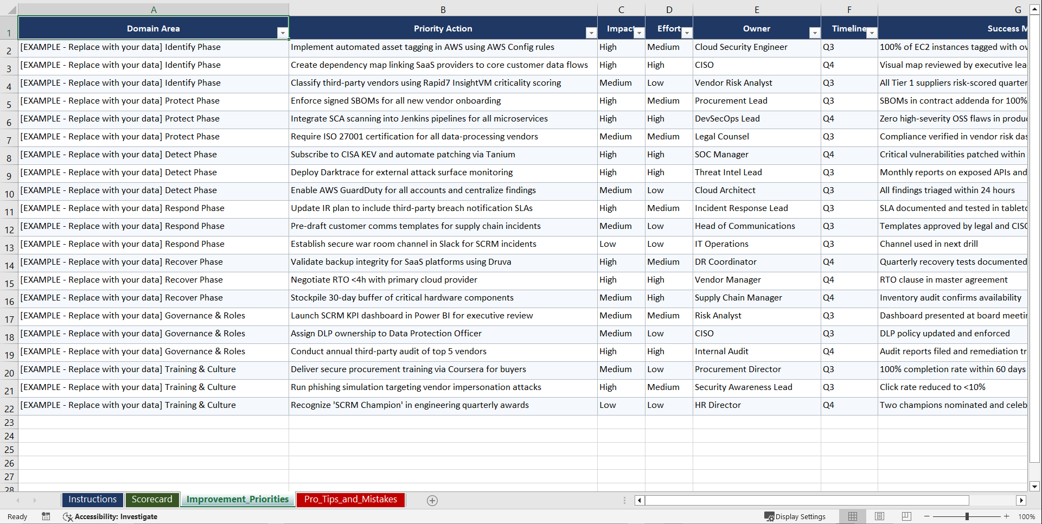Click Zoom In plus in status bar
The height and width of the screenshot is (524, 1042).
1007,516
